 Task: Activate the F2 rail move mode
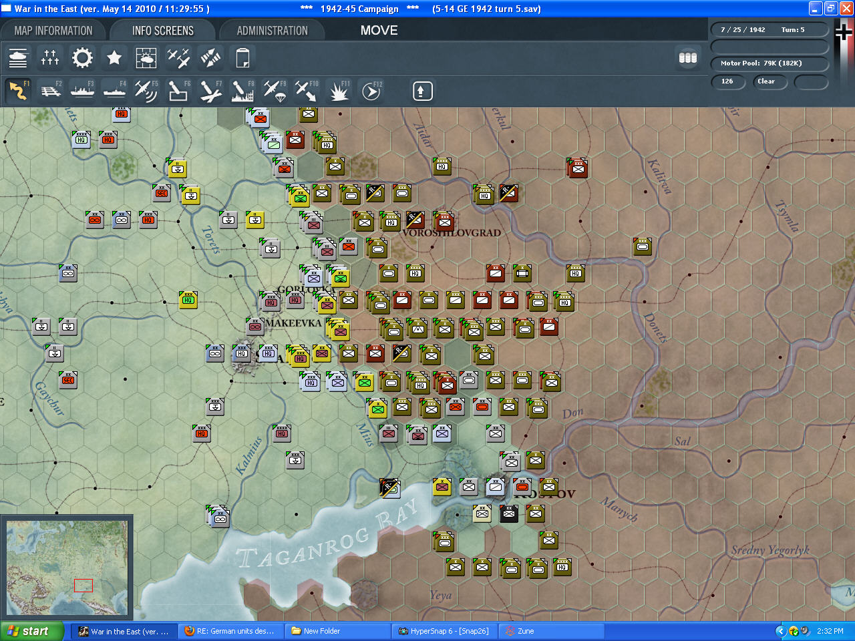click(50, 91)
